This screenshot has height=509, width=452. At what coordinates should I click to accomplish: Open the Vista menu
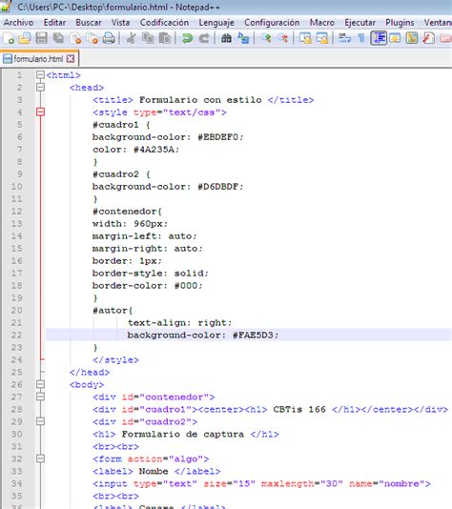(120, 22)
